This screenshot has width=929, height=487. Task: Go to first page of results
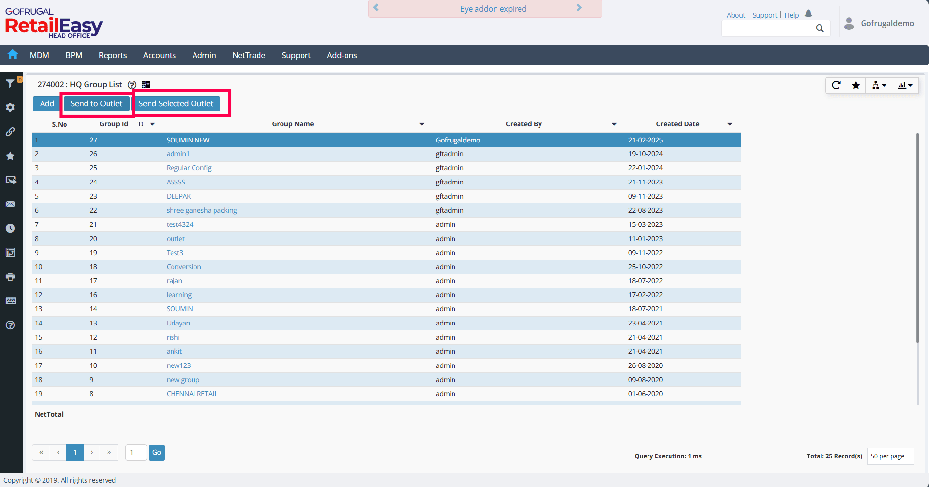[x=41, y=452]
